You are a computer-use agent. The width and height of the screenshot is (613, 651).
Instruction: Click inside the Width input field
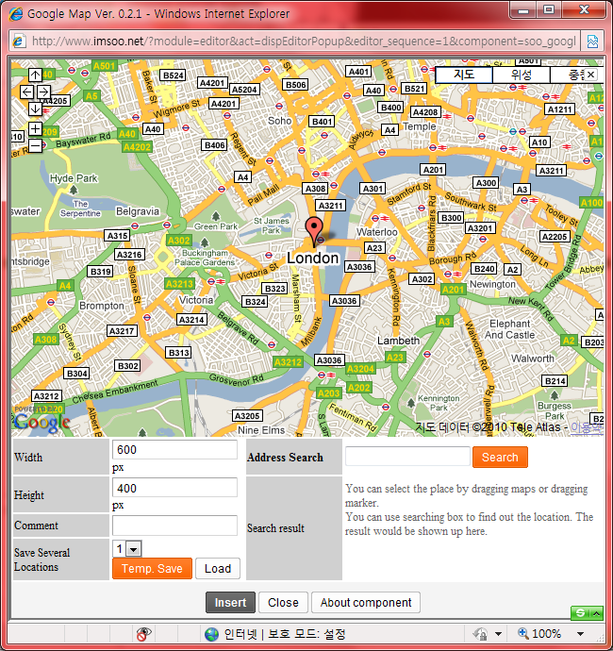tap(174, 450)
